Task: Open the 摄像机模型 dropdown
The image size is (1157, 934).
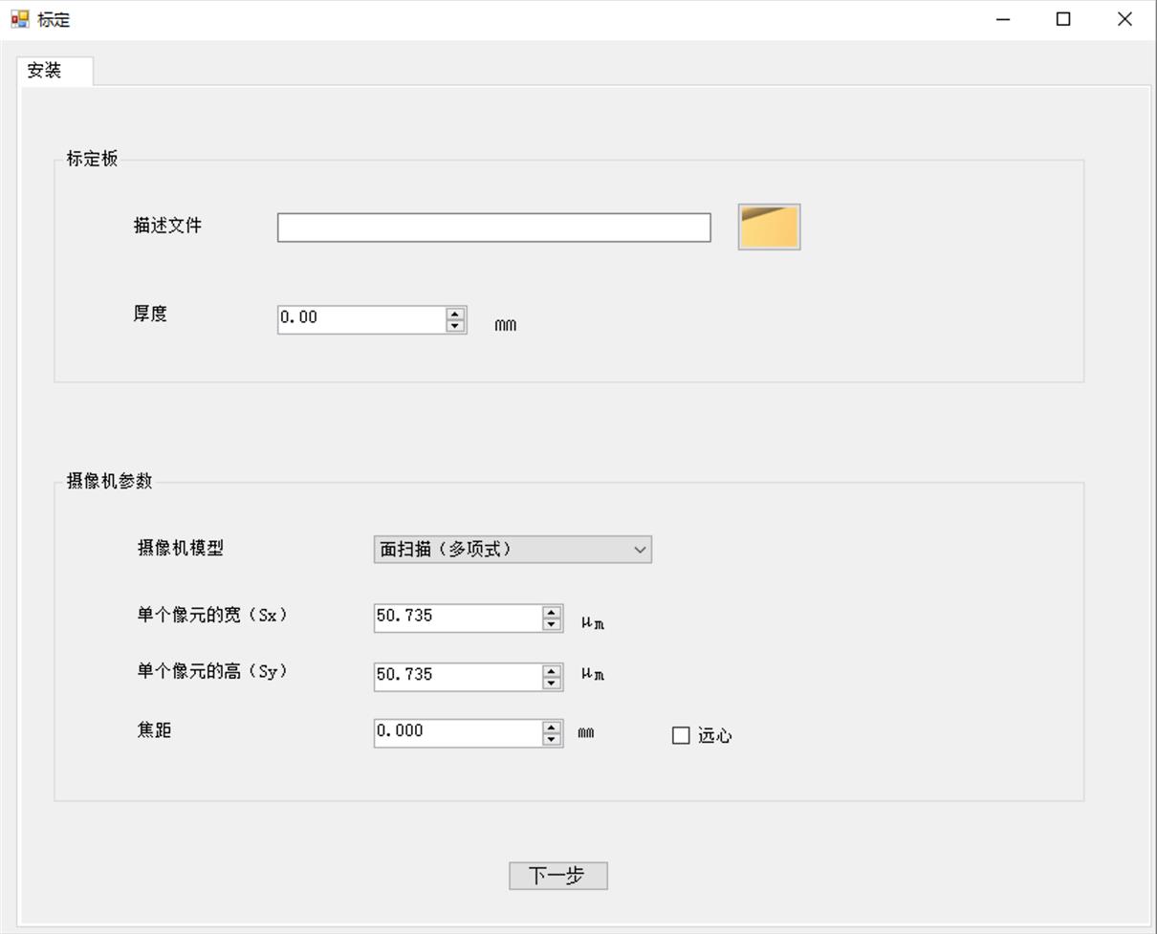Action: (513, 549)
